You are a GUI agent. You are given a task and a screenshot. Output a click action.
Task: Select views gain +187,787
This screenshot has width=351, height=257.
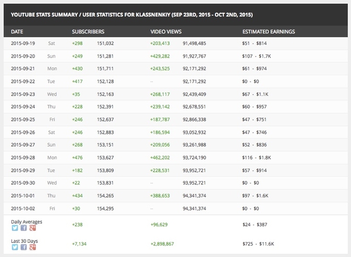click(x=160, y=119)
